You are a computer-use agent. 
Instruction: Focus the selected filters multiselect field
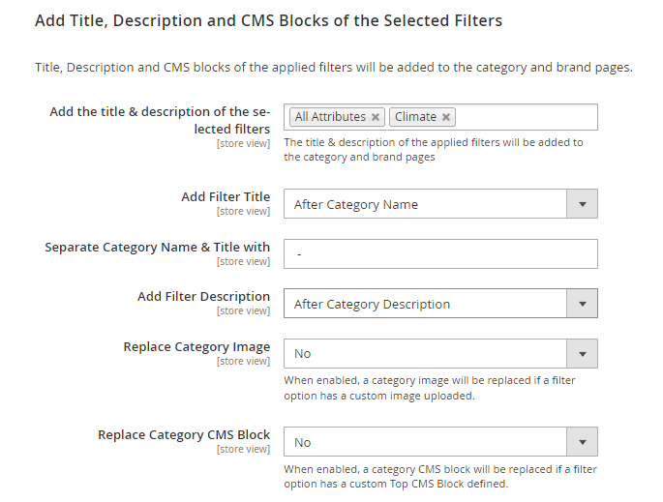tap(440, 117)
